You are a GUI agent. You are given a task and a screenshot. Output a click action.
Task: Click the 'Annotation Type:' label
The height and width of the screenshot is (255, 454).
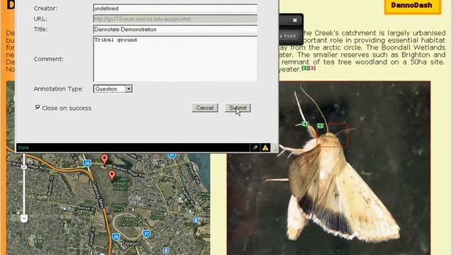58,89
